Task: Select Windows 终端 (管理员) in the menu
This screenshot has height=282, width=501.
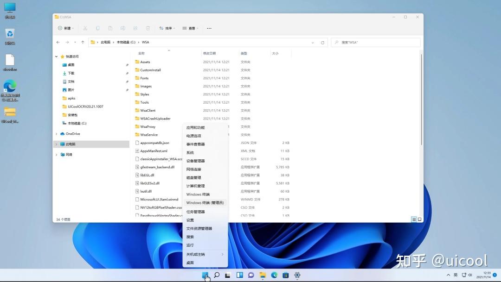Action: pos(205,202)
